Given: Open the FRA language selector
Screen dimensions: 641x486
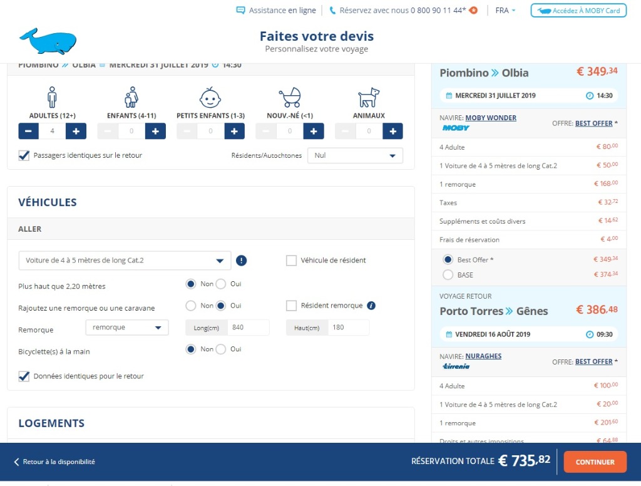Looking at the screenshot, I should (505, 11).
